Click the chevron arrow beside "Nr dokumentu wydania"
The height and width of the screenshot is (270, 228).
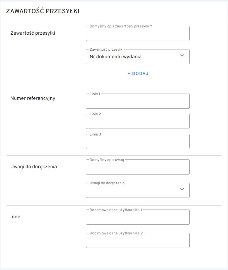[x=182, y=56]
